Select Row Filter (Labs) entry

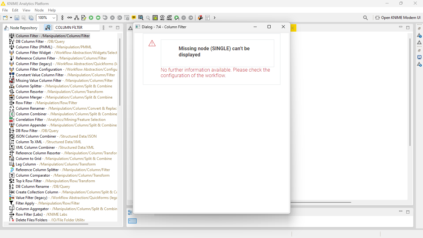tap(38, 214)
